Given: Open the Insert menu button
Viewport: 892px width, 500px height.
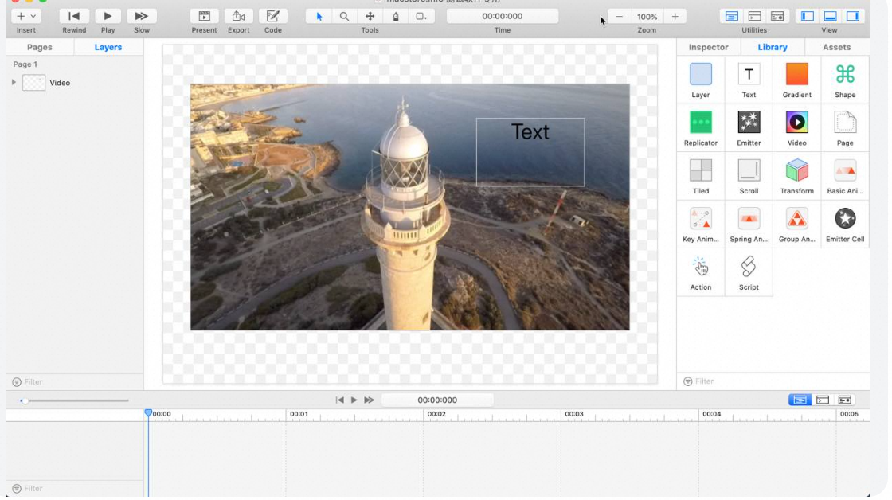Looking at the screenshot, I should pos(25,17).
